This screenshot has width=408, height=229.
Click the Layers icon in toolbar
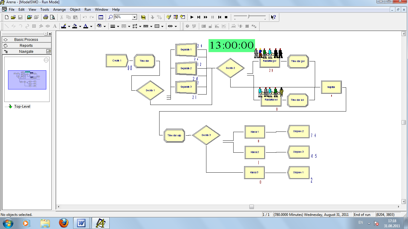click(x=143, y=17)
